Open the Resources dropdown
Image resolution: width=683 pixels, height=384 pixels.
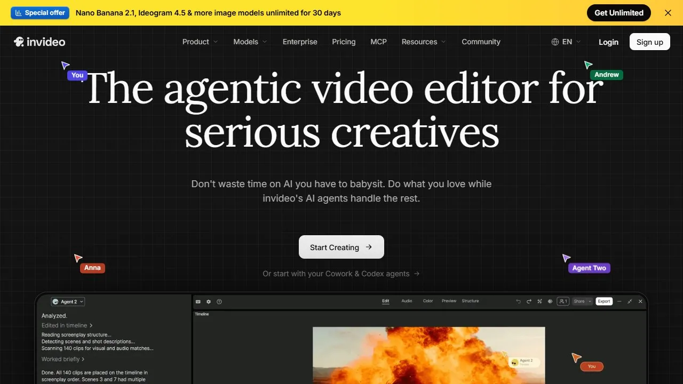coord(424,42)
